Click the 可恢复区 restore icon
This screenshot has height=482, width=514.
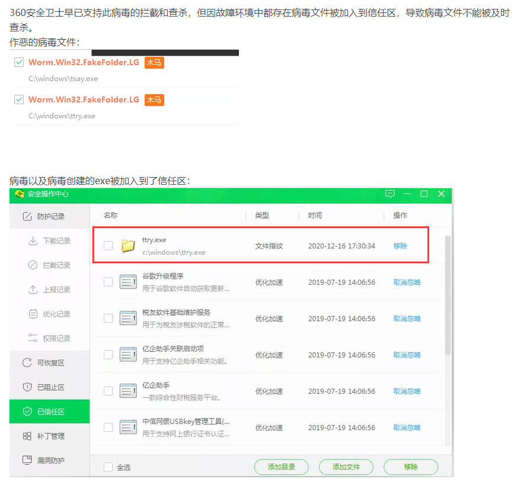(x=27, y=362)
